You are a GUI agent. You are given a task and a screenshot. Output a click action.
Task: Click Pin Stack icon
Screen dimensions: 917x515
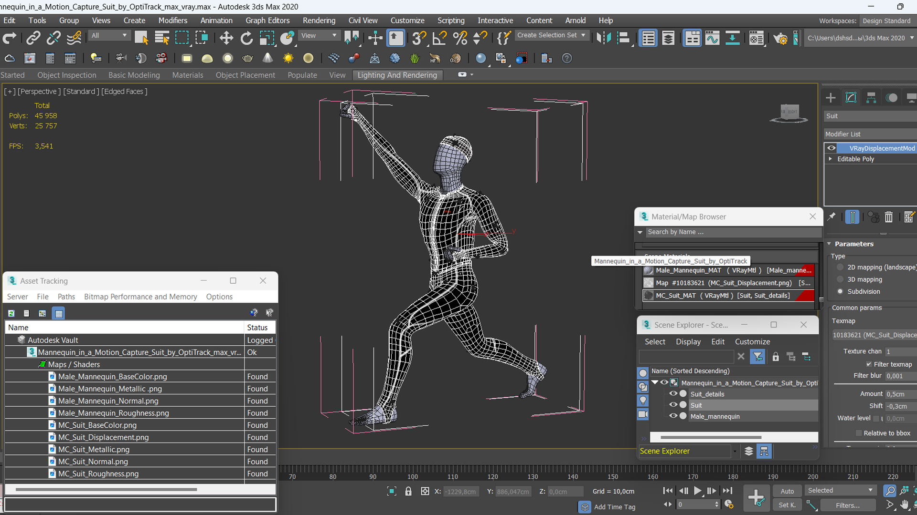click(x=832, y=217)
